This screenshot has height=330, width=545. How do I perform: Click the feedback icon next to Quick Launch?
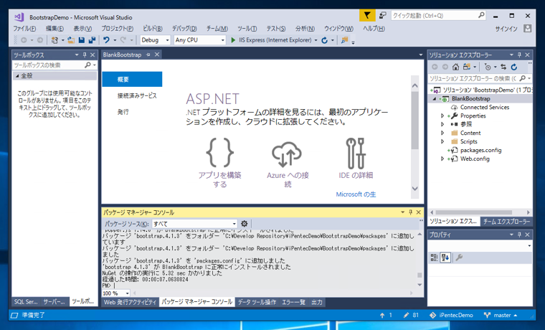[383, 15]
